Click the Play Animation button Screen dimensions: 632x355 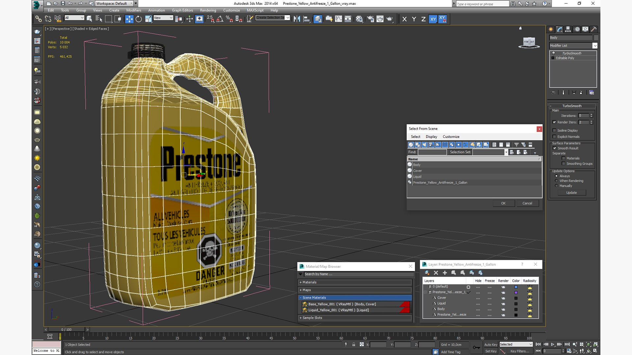click(x=553, y=344)
